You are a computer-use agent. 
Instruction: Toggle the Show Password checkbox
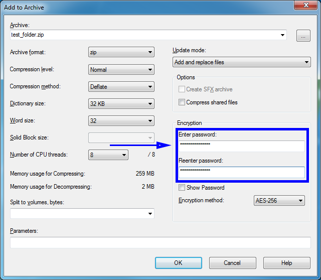(x=182, y=188)
